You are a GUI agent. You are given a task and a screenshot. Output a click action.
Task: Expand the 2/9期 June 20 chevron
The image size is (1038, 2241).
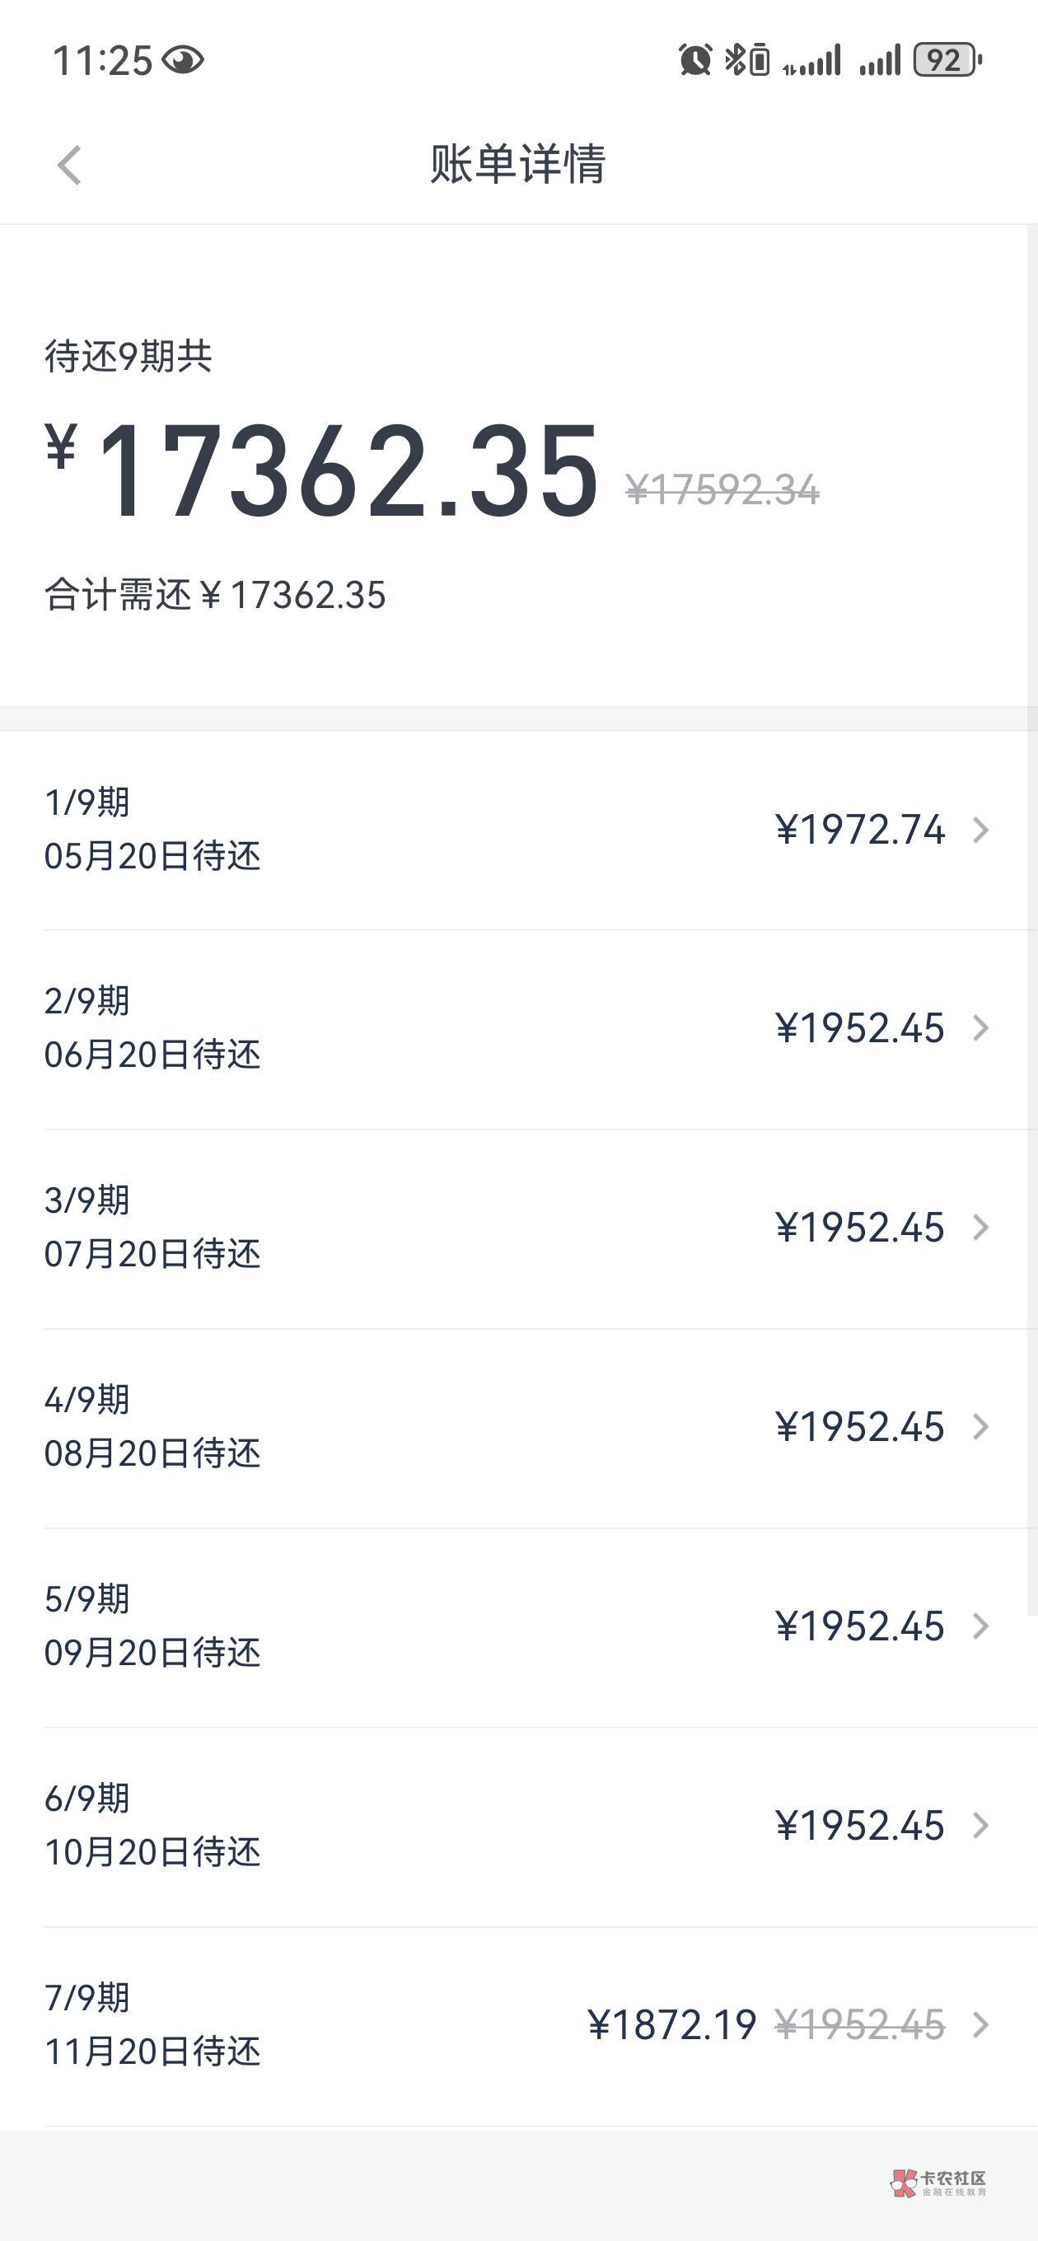(x=980, y=1028)
